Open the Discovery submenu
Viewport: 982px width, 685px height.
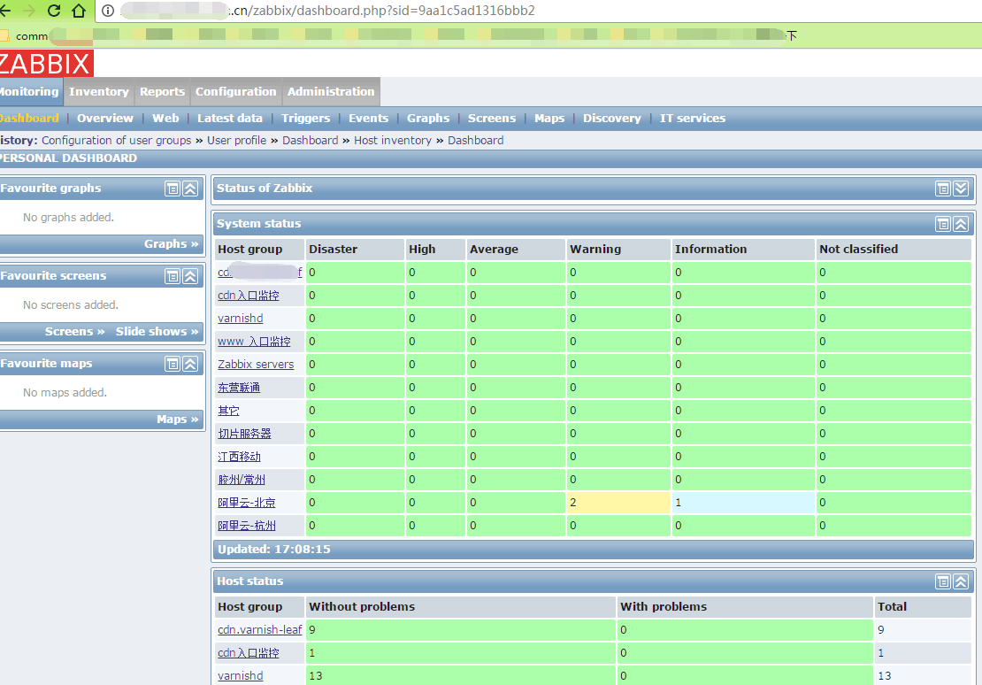(612, 119)
